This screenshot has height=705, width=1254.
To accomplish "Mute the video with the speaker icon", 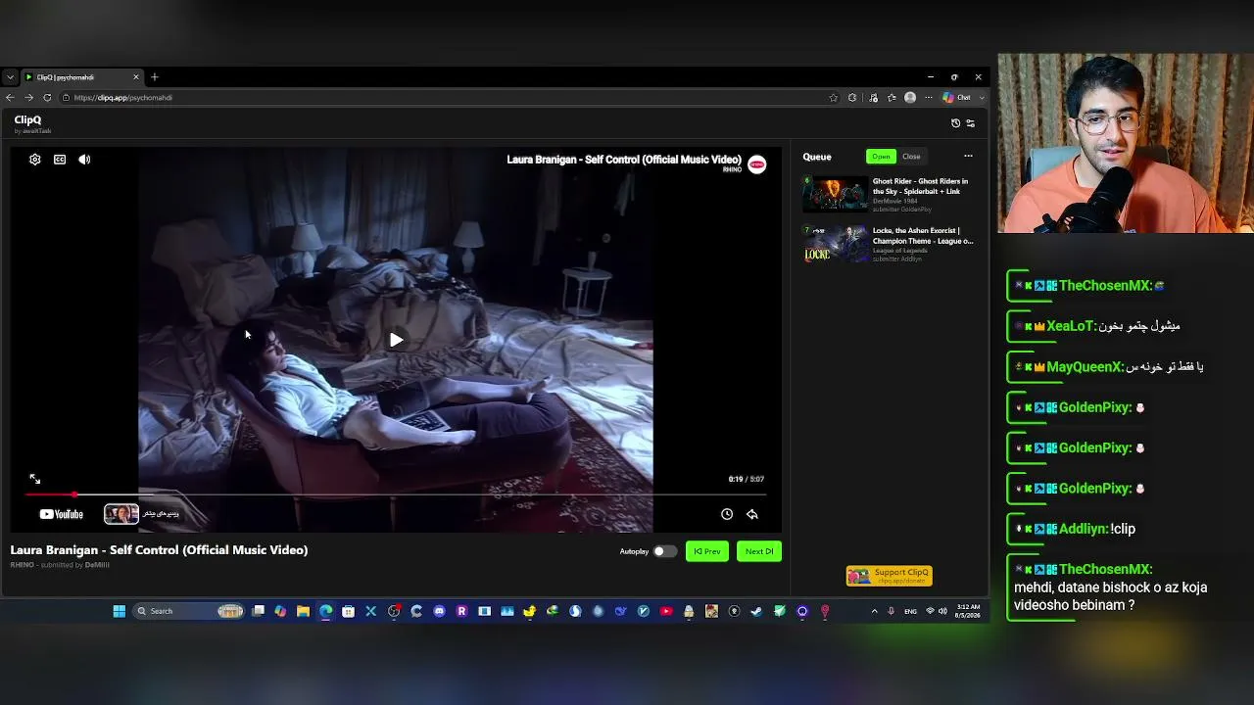I will coord(84,160).
